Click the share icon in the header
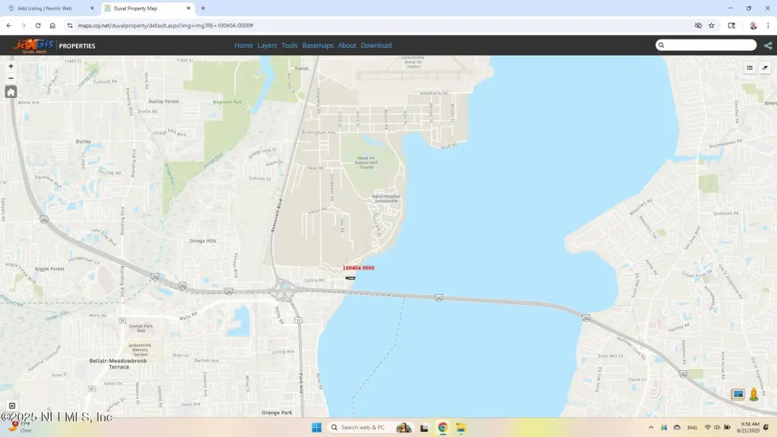Viewport: 777px width, 437px height. pyautogui.click(x=768, y=46)
